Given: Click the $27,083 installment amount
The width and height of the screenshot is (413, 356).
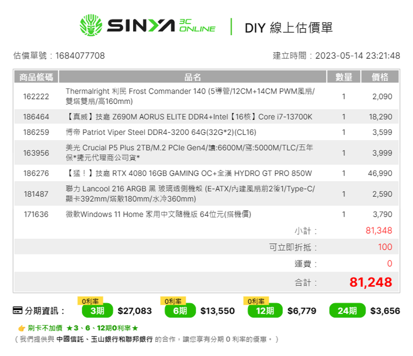Looking at the screenshot, I should click(x=135, y=311).
